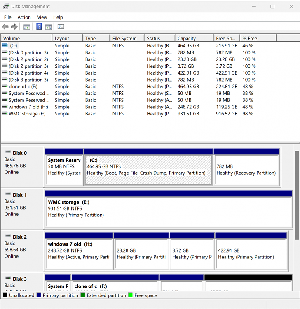Sort by the Layout column header
300x309 pixels.
[x=67, y=38]
